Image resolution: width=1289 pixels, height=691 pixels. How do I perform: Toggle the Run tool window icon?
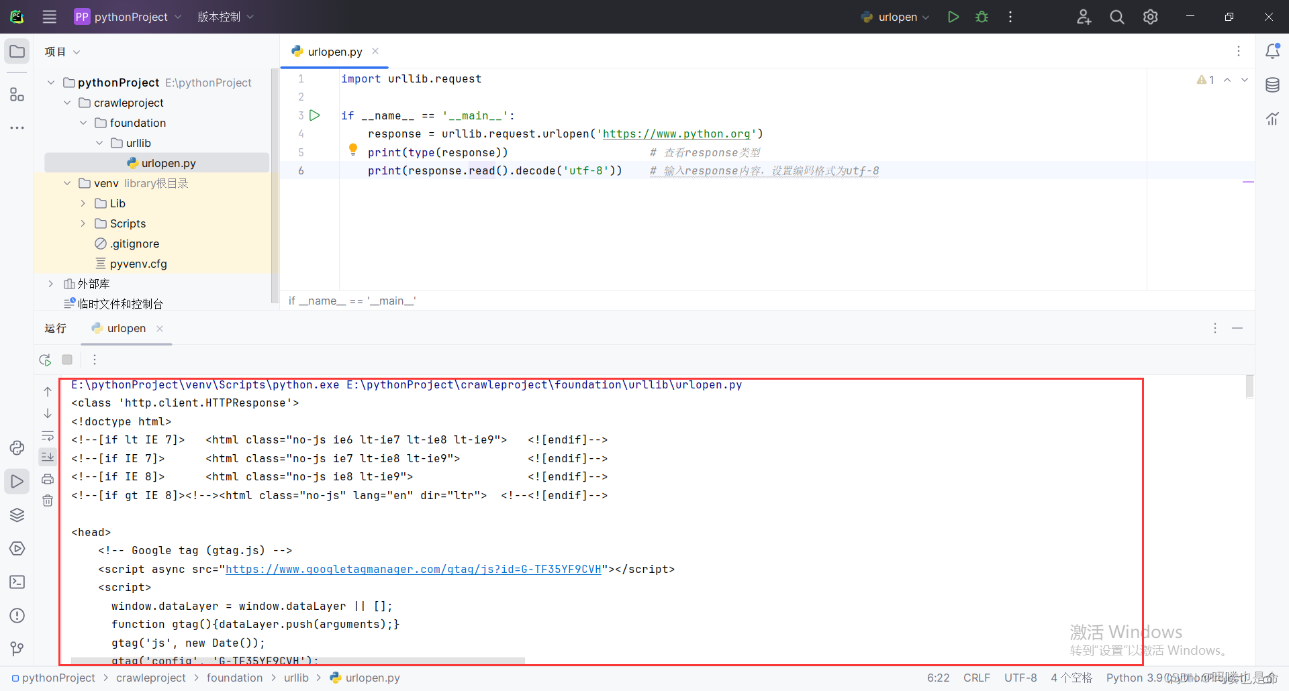(17, 482)
